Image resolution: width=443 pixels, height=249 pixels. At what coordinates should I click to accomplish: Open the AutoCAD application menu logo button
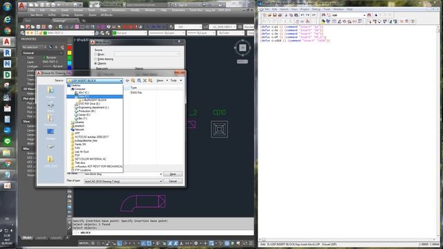22,6
